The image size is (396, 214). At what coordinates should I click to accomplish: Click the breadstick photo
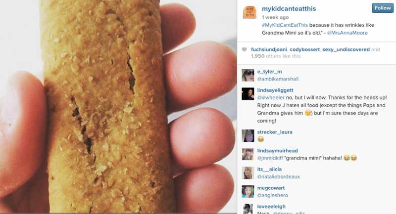118,107
